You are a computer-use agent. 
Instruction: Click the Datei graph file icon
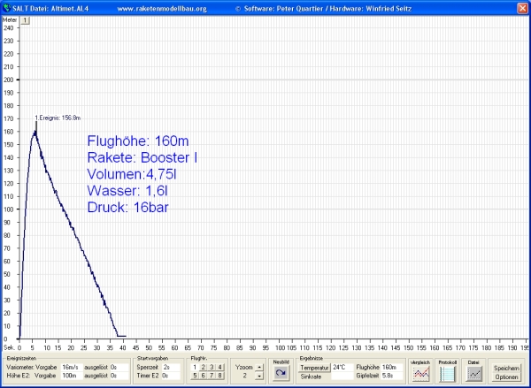click(x=474, y=373)
